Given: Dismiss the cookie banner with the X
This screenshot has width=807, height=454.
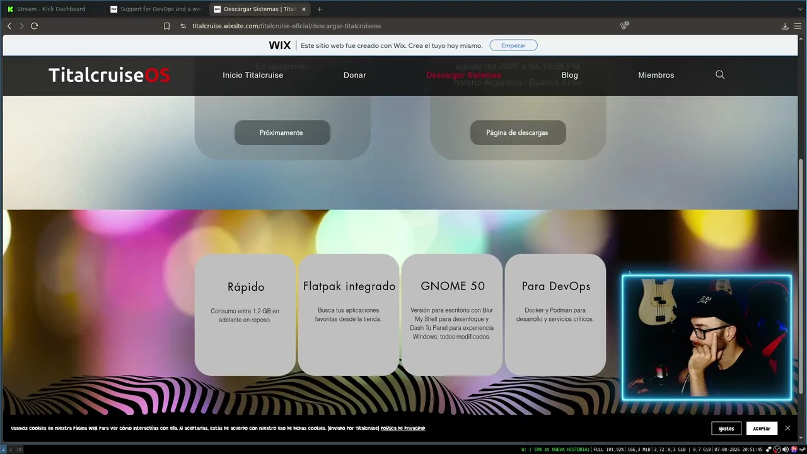Looking at the screenshot, I should pos(787,428).
